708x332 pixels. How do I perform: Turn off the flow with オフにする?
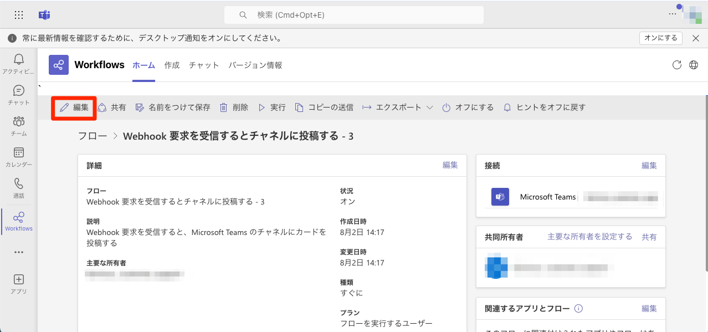coord(468,108)
